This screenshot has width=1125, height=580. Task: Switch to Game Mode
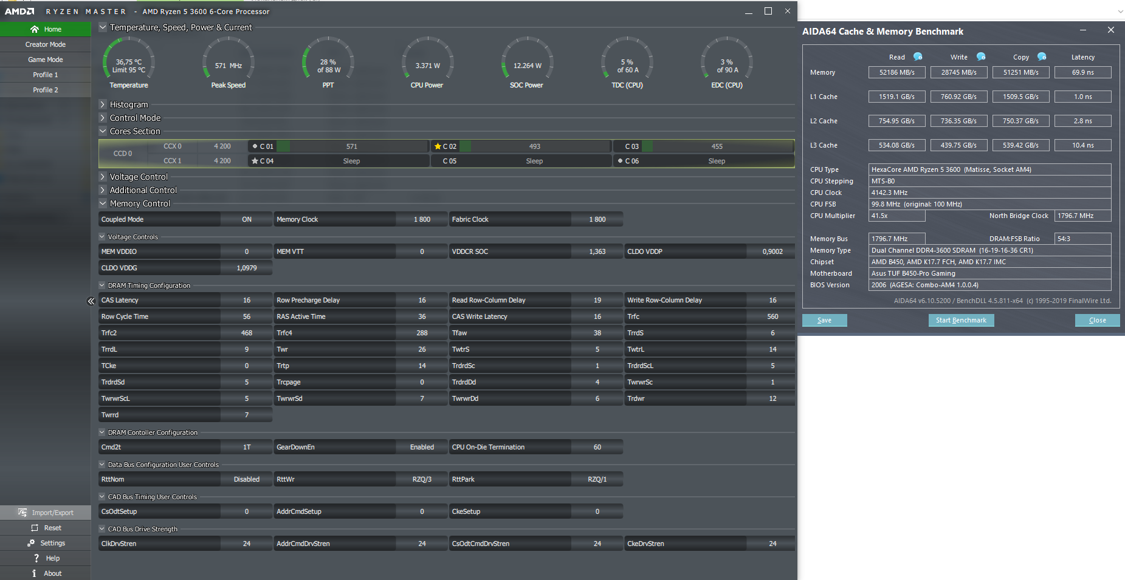[x=46, y=60]
